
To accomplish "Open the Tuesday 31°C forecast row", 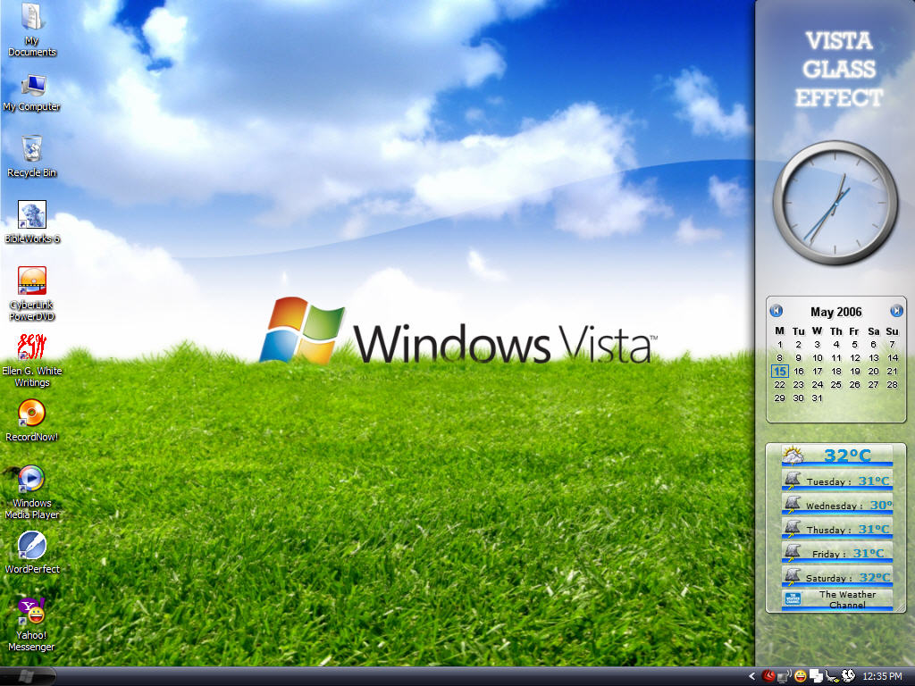I will [836, 481].
